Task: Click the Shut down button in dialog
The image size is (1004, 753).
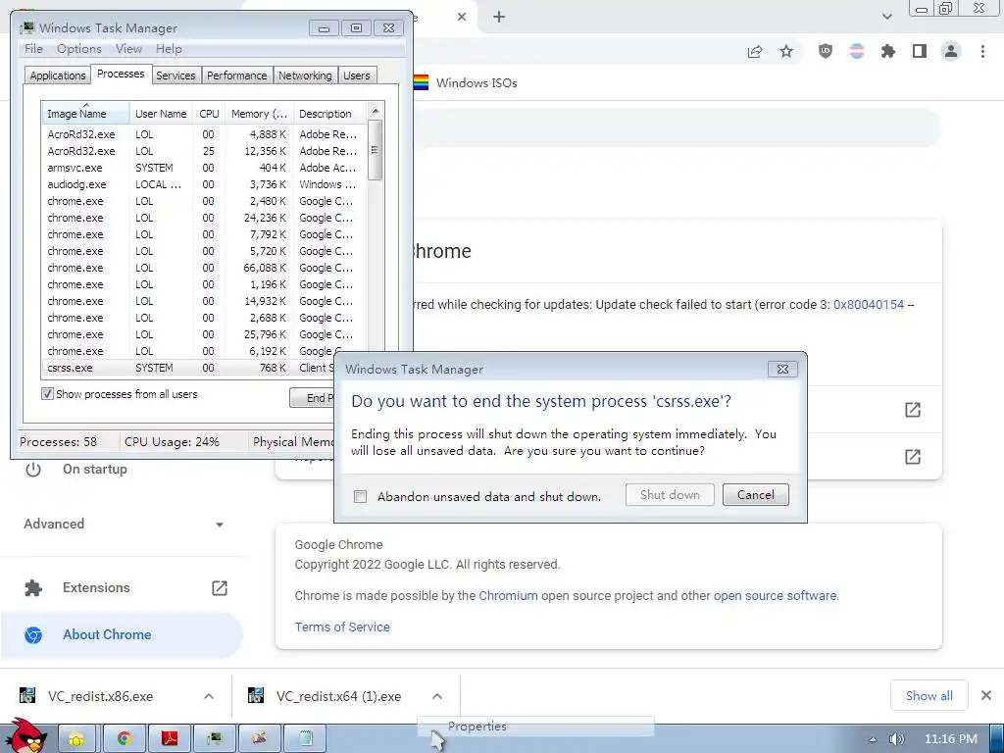Action: pos(670,495)
